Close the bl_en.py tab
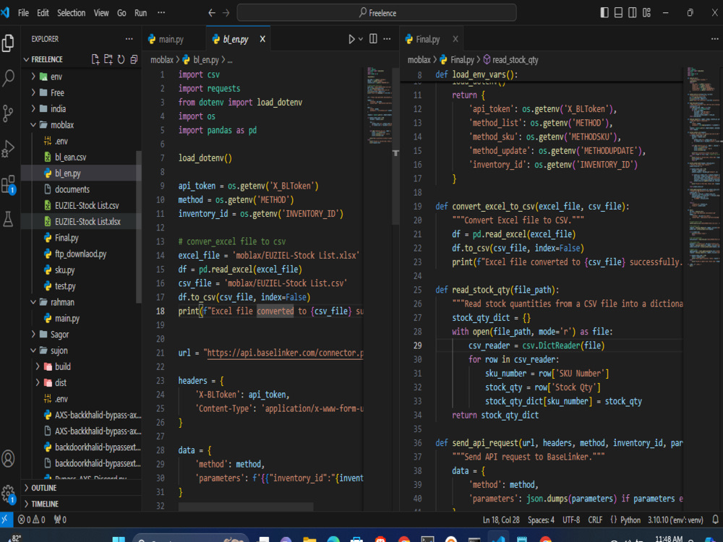Image resolution: width=723 pixels, height=542 pixels. click(262, 39)
